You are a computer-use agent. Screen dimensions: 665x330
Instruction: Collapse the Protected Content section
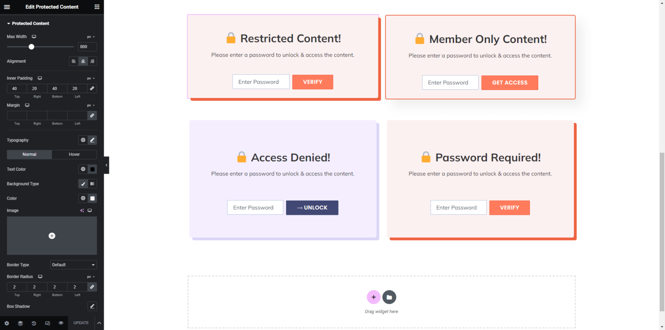point(9,23)
